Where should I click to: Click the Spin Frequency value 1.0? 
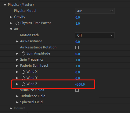coord(78,60)
